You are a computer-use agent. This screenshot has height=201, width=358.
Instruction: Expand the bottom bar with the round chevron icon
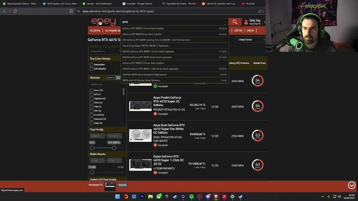352,185
